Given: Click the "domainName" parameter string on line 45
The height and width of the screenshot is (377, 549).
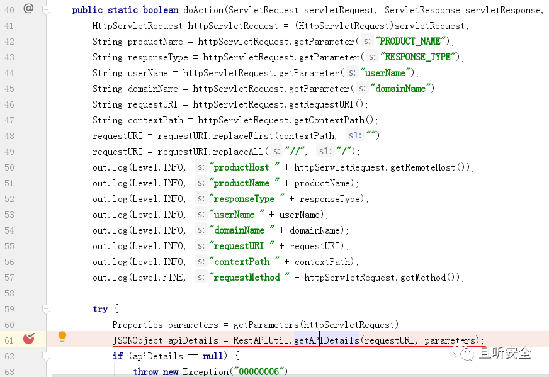Looking at the screenshot, I should [x=400, y=89].
